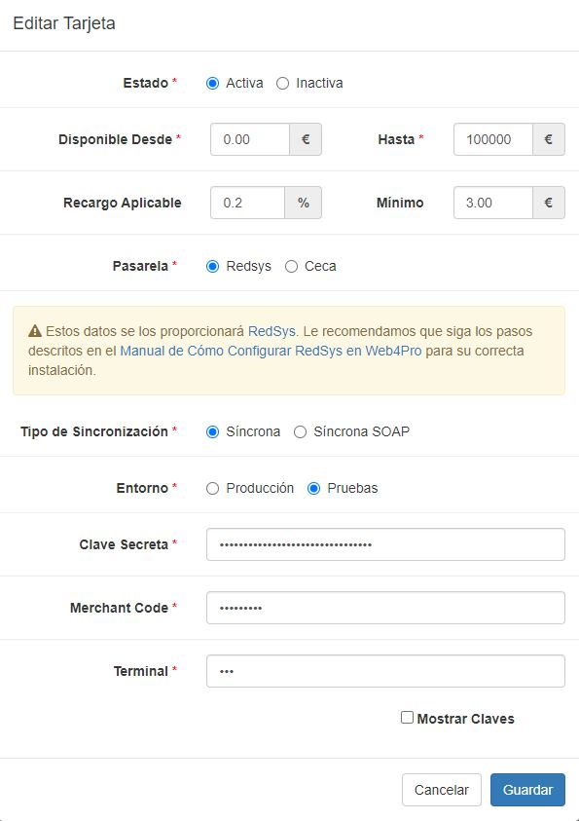This screenshot has height=821, width=579.
Task: Click Cancelar to discard changes
Action: point(442,790)
